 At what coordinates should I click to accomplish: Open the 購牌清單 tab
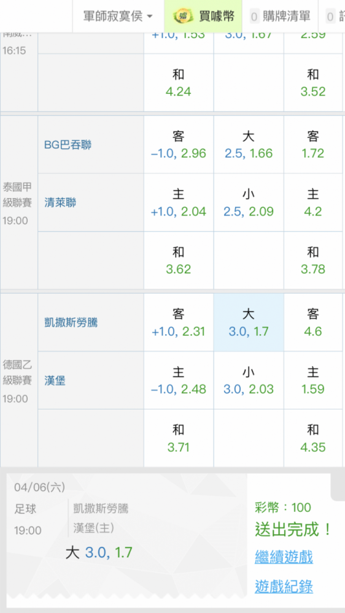click(x=280, y=16)
